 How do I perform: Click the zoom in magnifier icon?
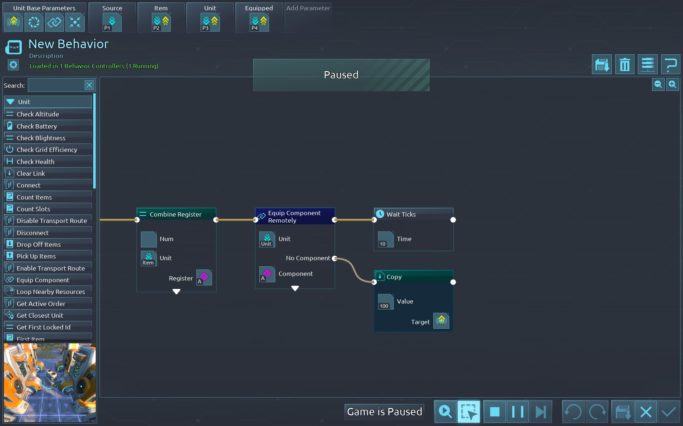point(672,84)
